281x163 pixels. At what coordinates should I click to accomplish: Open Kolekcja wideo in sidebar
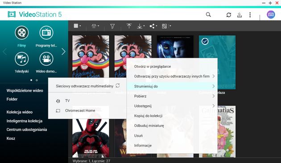[x=20, y=112]
